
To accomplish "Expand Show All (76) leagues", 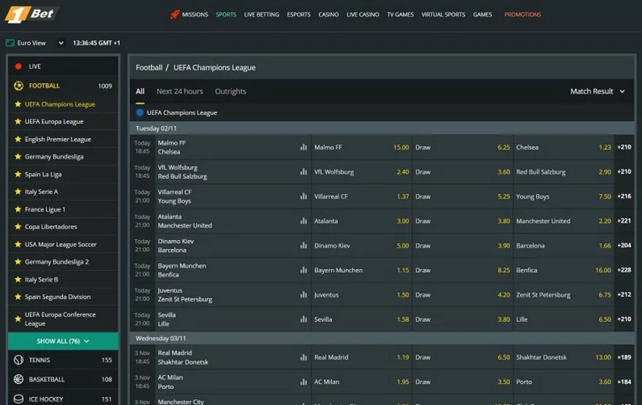I will [63, 341].
